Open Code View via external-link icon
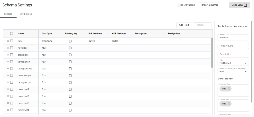Screen dimensions: 254x117 [245, 5]
